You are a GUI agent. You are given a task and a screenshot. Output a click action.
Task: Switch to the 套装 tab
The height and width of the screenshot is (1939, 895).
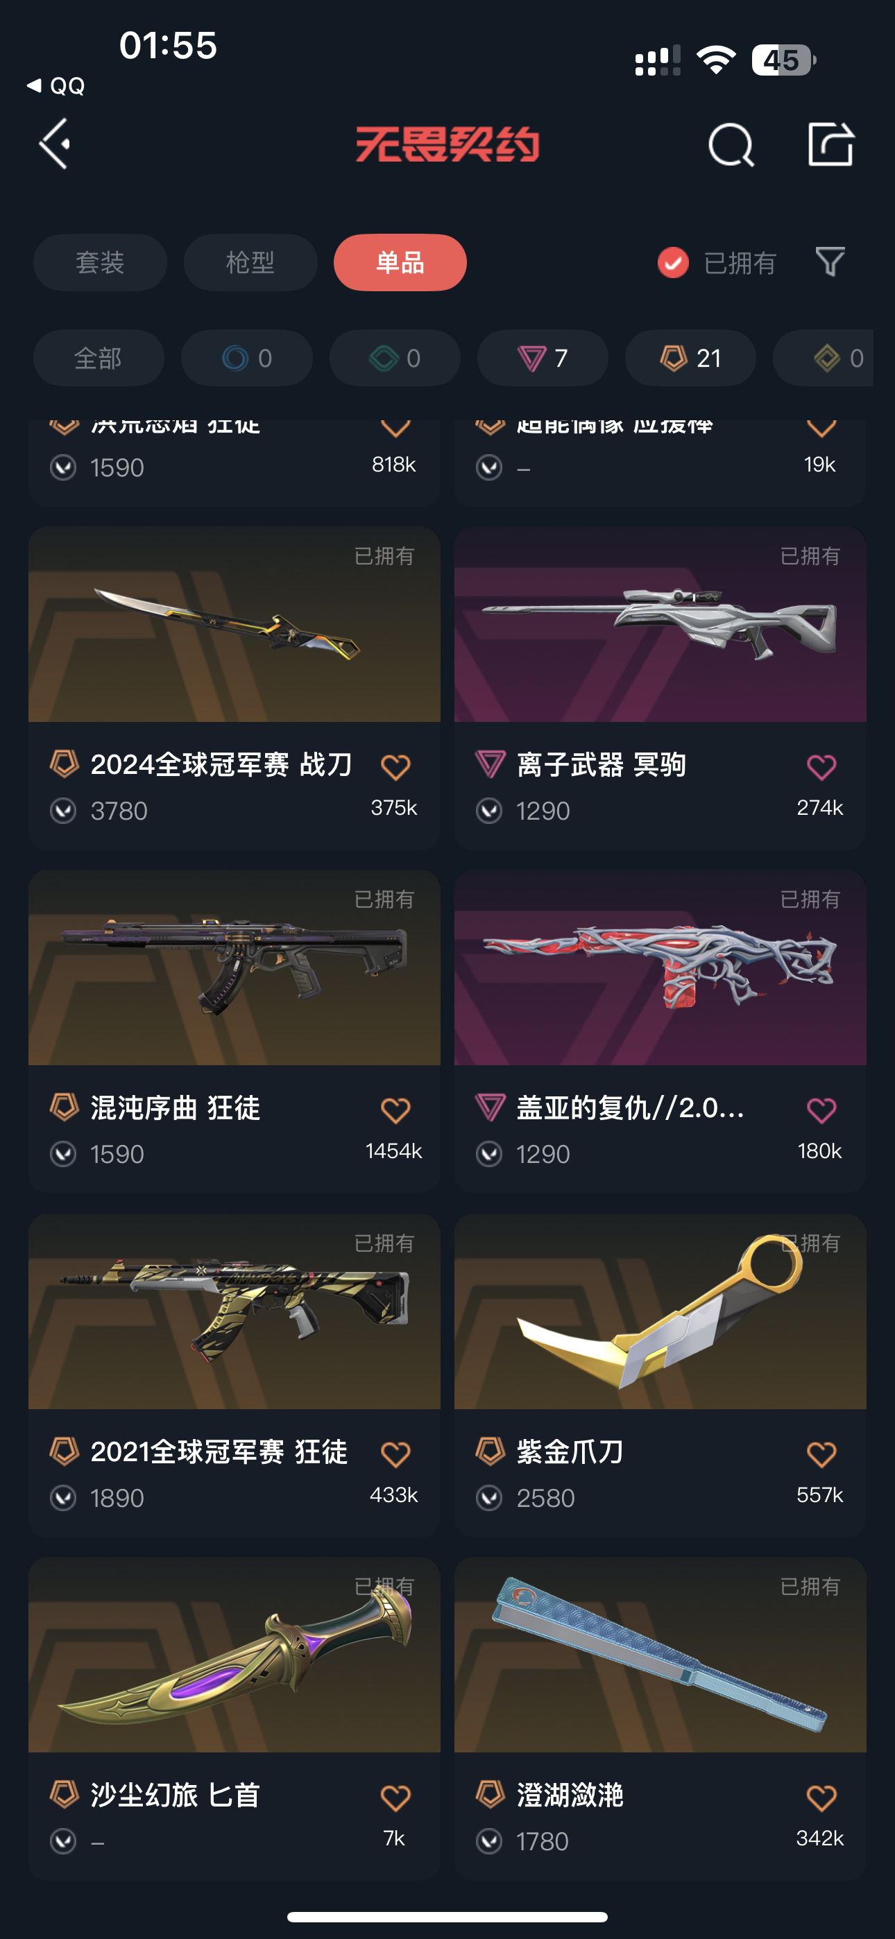[100, 263]
